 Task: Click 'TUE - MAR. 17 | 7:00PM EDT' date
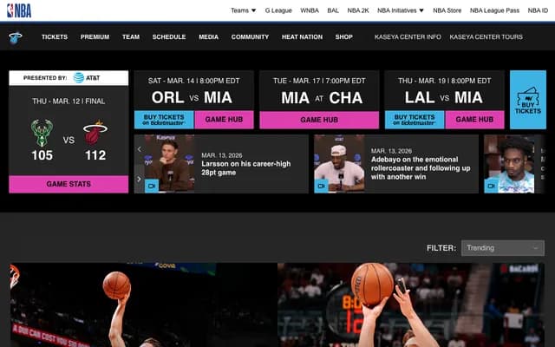point(319,81)
